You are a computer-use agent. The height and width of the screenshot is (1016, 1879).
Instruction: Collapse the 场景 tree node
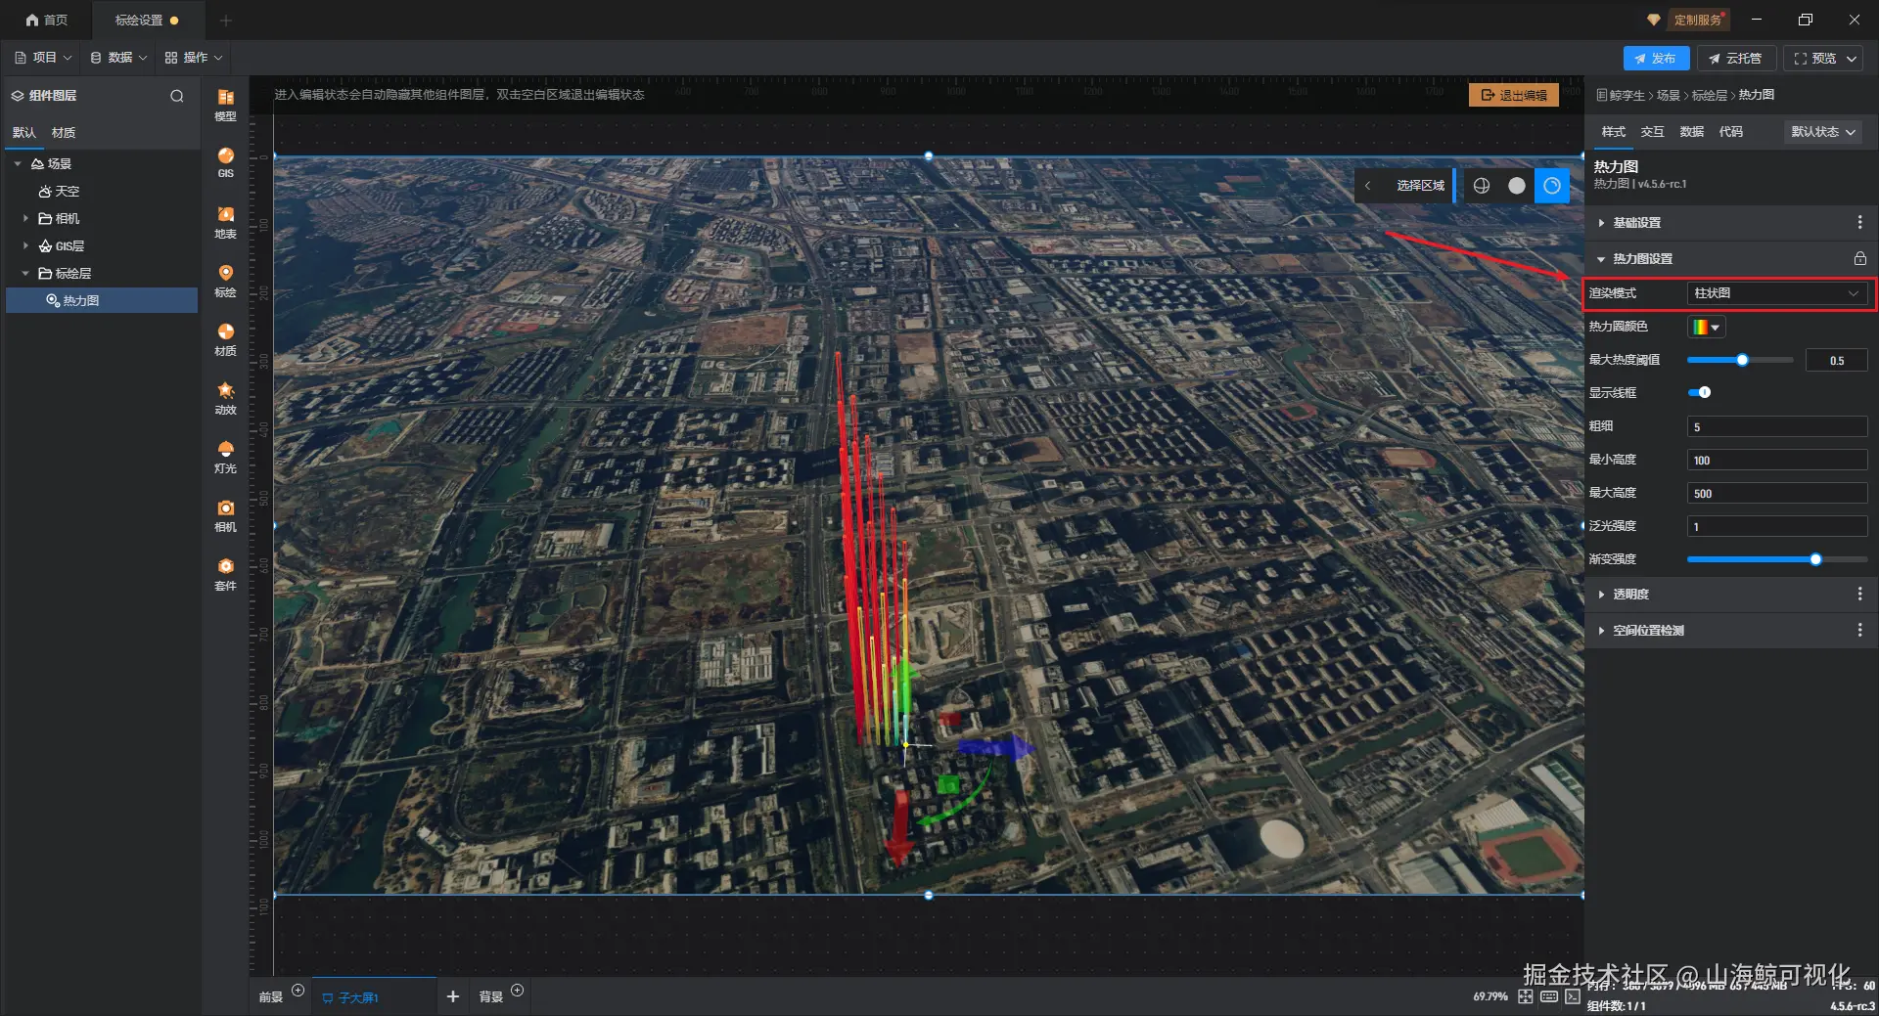point(18,164)
